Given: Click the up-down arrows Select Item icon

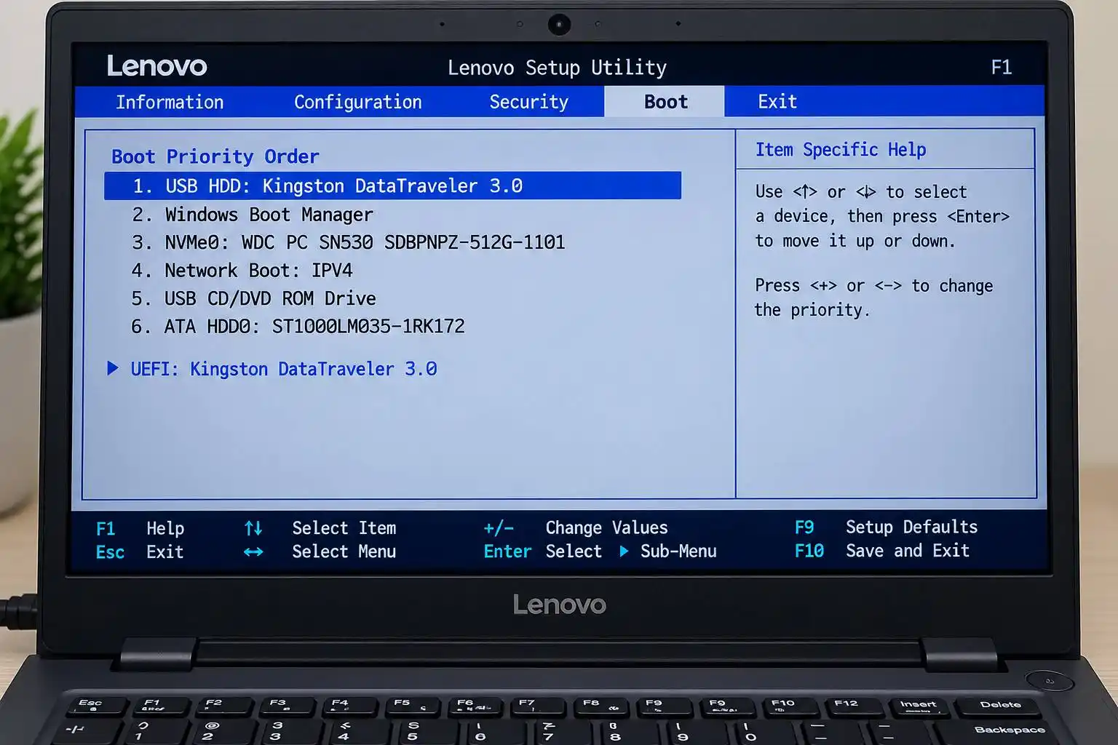Looking at the screenshot, I should [x=253, y=528].
